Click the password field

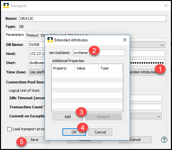(x=147, y=63)
